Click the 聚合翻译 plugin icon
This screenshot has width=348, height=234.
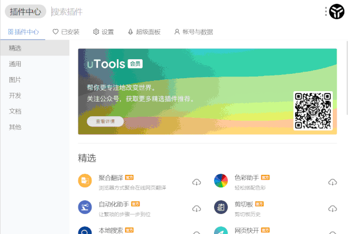tap(85, 181)
